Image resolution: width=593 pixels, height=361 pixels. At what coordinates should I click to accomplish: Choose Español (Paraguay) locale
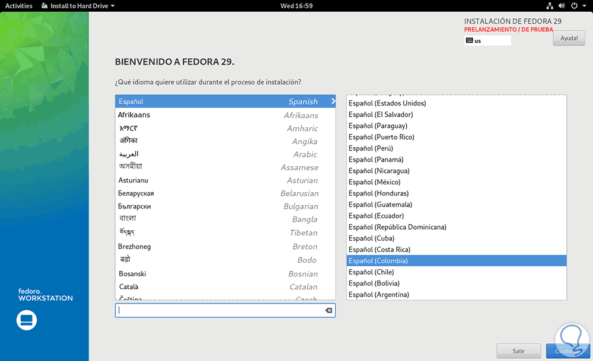tap(457, 125)
